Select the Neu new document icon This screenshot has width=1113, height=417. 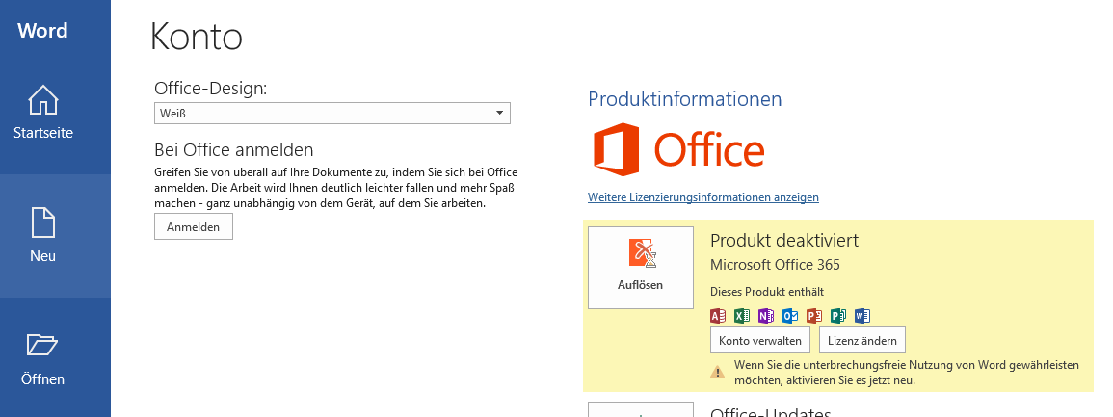click(x=42, y=222)
